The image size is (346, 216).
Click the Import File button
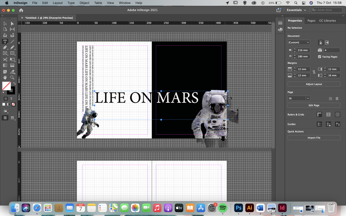pos(314,137)
